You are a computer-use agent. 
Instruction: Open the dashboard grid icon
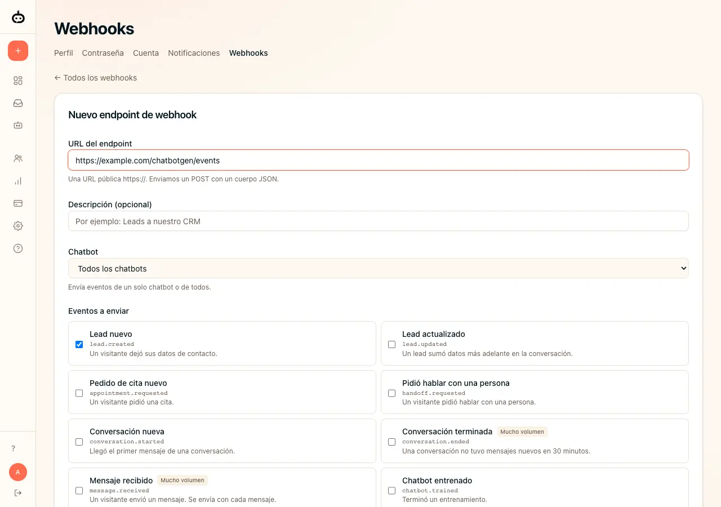(x=18, y=81)
